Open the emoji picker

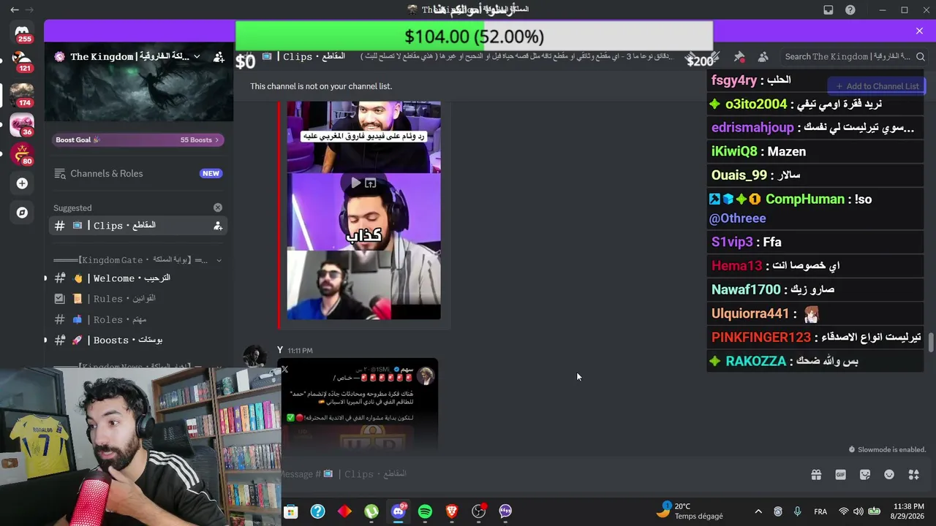pos(889,475)
